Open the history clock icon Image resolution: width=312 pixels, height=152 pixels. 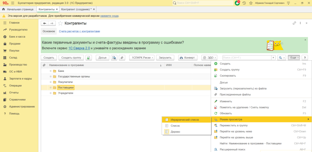[244, 3]
